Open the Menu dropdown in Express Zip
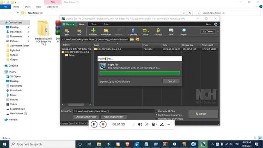Screen dimensions: 263x148 pos(68,24)
